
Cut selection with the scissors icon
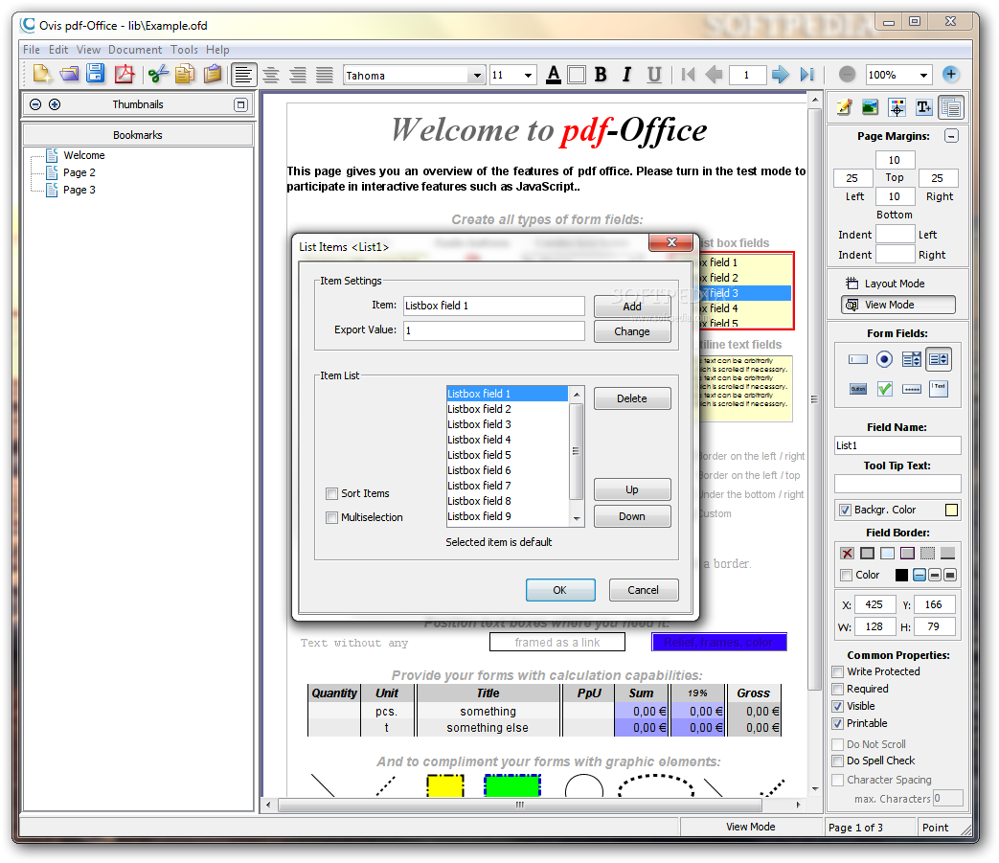pyautogui.click(x=158, y=75)
